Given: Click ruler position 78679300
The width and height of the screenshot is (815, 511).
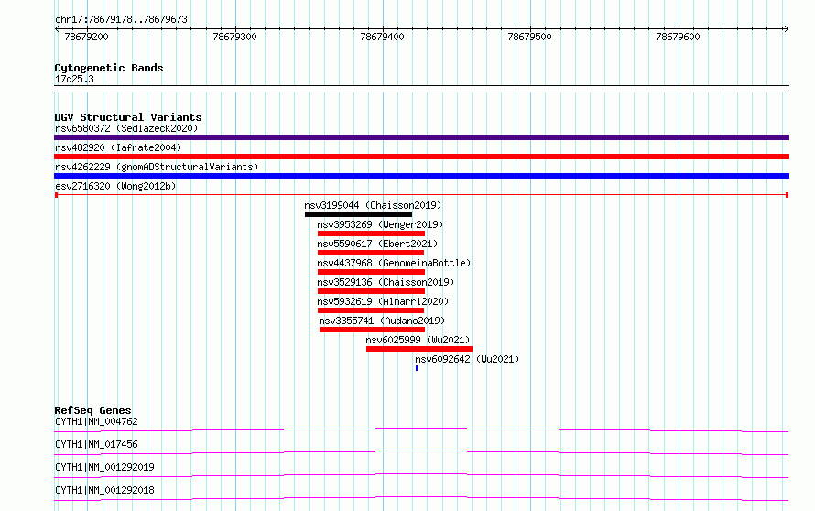Looking at the screenshot, I should (234, 37).
